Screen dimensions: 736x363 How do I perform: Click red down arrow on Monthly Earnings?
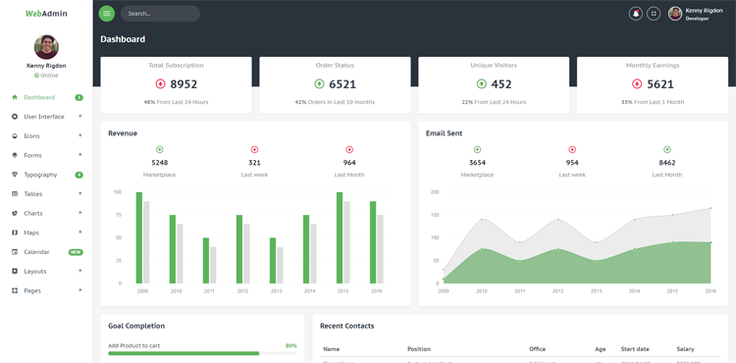click(x=637, y=84)
